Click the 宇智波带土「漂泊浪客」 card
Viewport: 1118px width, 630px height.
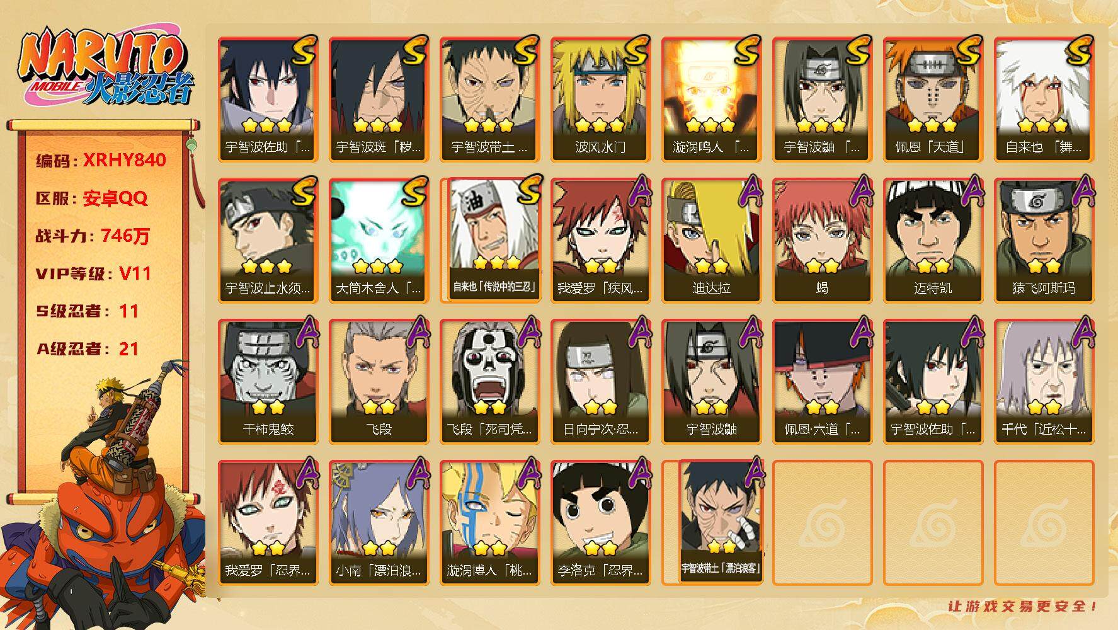(721, 521)
